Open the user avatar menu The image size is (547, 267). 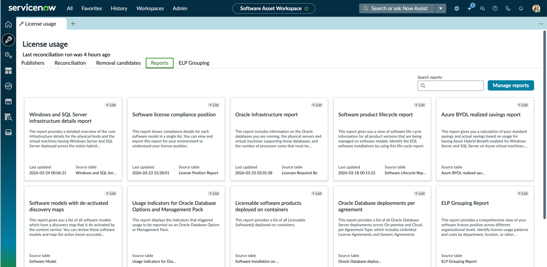coord(536,9)
